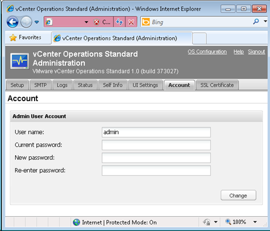Click the New password field
Image resolution: width=270 pixels, height=231 pixels.
click(x=156, y=158)
